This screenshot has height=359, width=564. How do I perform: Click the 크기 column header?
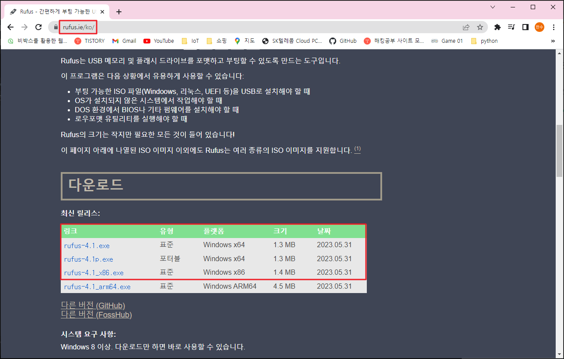tap(280, 231)
